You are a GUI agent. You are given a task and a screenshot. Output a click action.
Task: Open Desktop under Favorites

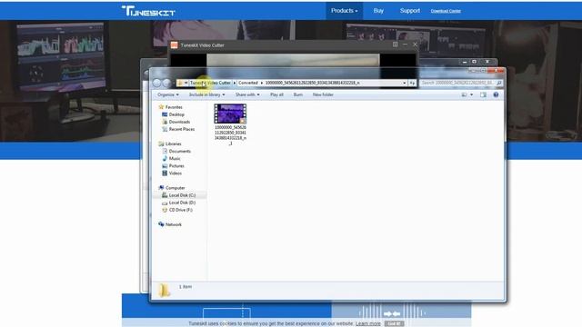[x=176, y=114]
